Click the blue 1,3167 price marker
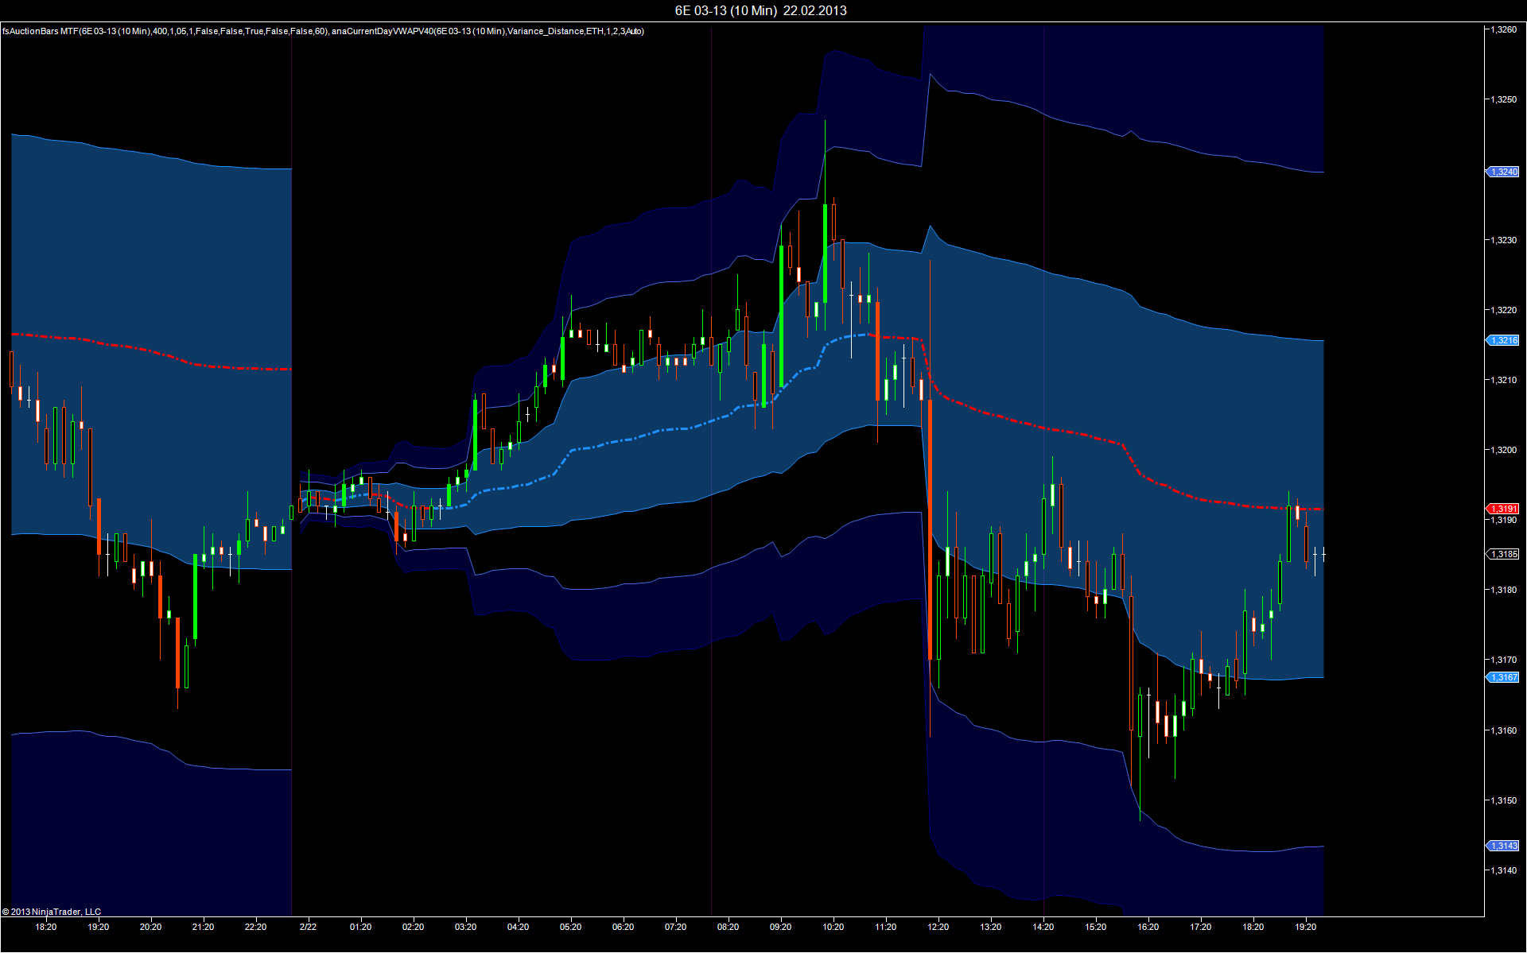 click(x=1503, y=677)
